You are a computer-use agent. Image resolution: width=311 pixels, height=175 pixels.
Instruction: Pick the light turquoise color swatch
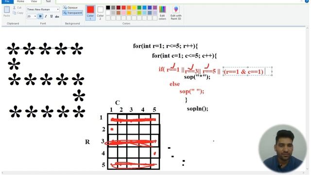point(145,13)
